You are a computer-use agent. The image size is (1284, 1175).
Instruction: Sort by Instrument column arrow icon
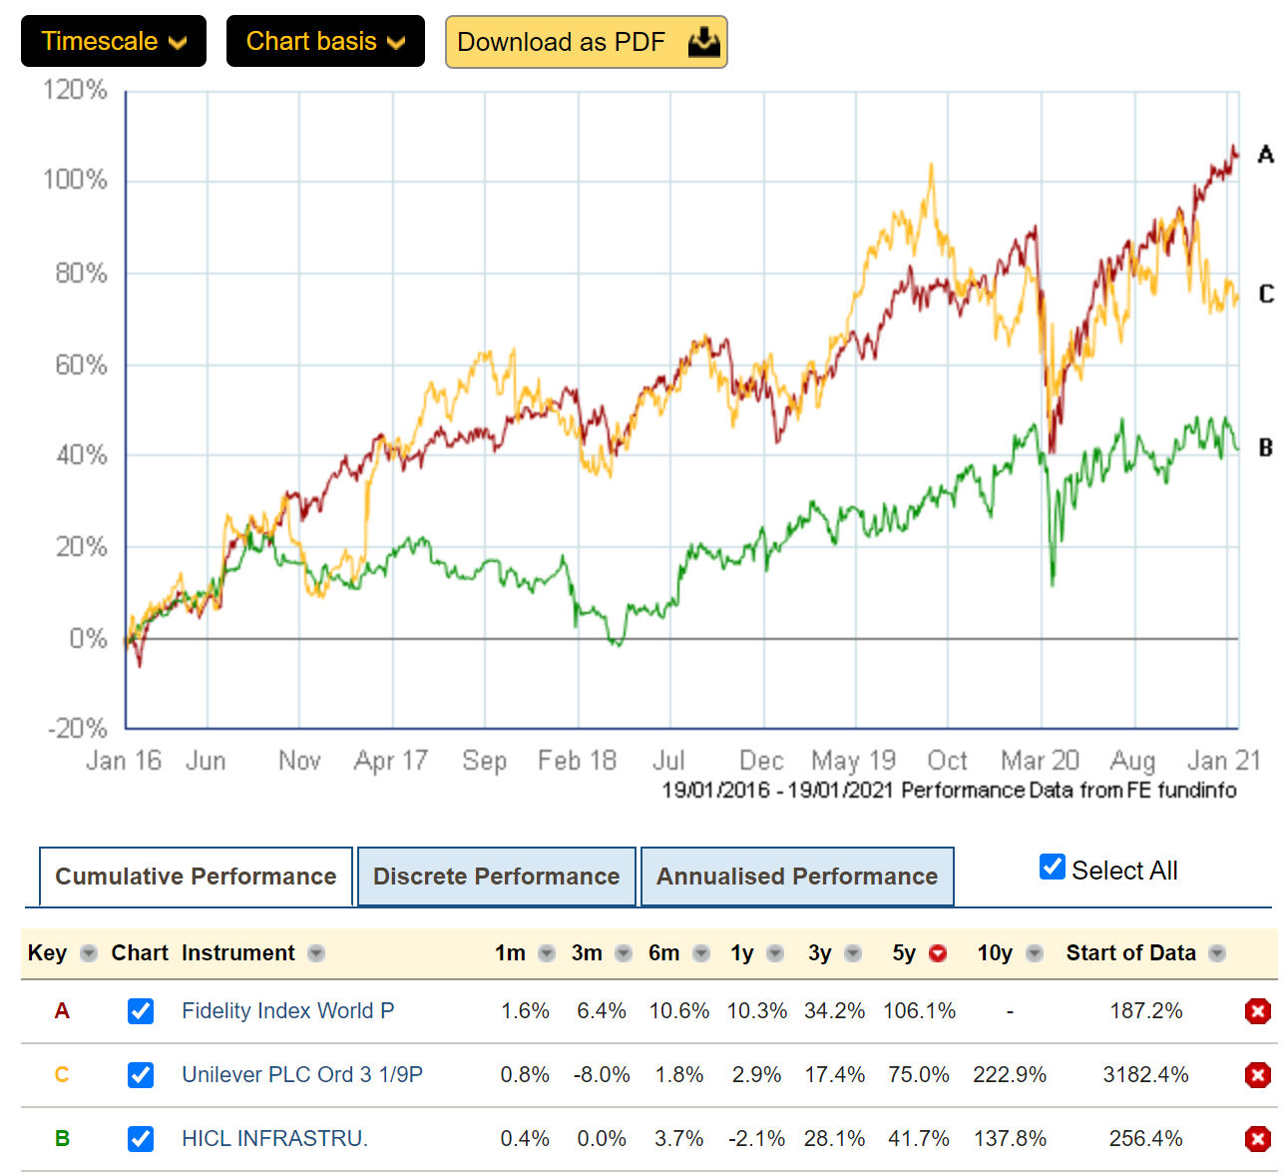[316, 953]
